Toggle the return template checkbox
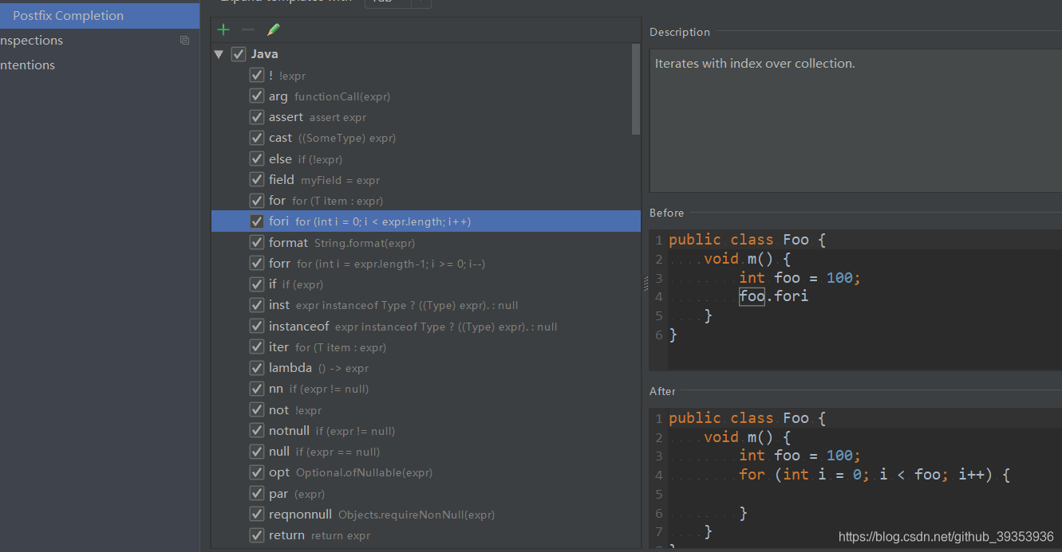The height and width of the screenshot is (552, 1062). (x=257, y=535)
